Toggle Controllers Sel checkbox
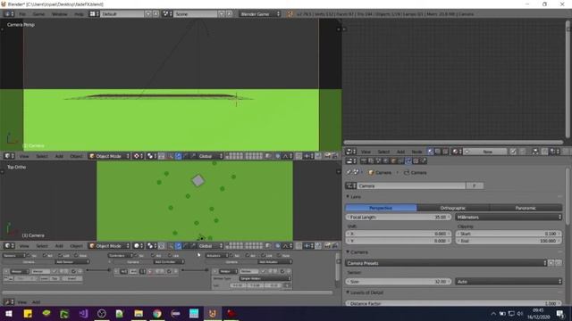This screenshot has width=572, height=321. tap(135, 256)
